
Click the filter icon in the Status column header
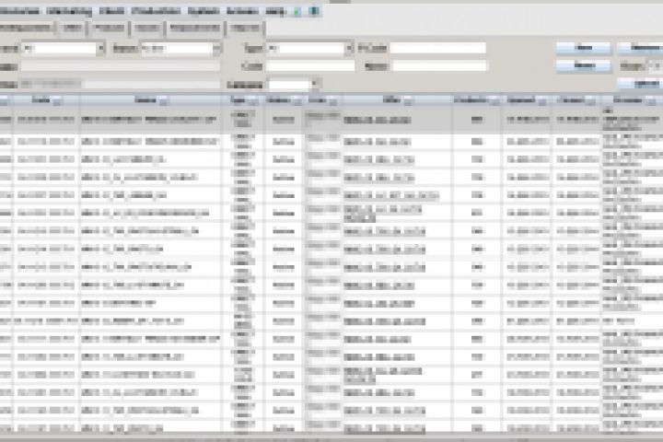[297, 101]
